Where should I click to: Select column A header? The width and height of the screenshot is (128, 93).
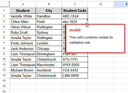(23, 4)
